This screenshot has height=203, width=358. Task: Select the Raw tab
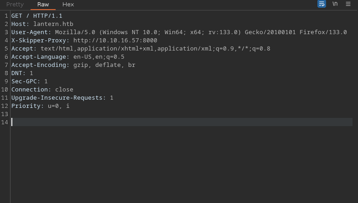tap(43, 5)
